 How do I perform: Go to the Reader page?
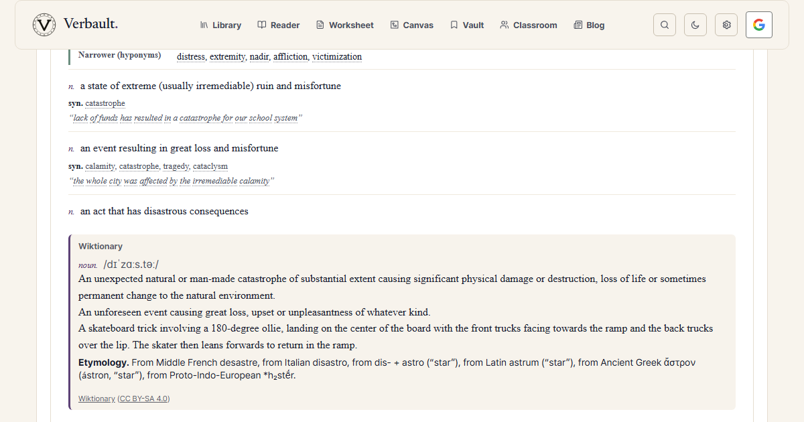click(x=279, y=25)
